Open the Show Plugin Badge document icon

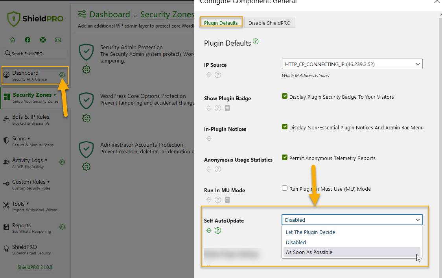pos(227,108)
